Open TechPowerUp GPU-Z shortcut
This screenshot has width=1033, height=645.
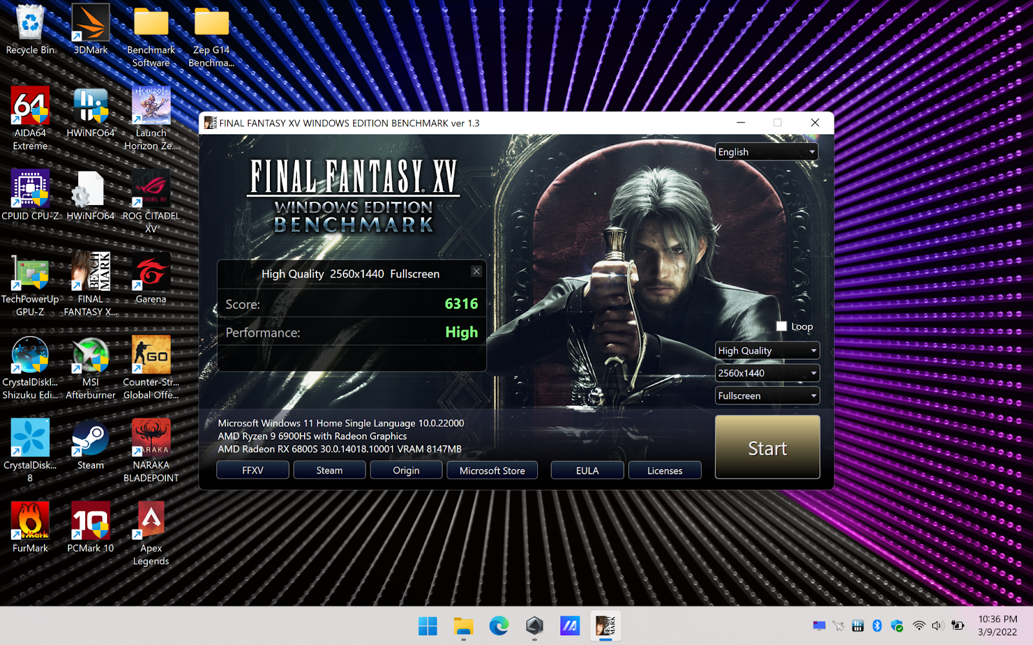point(30,285)
